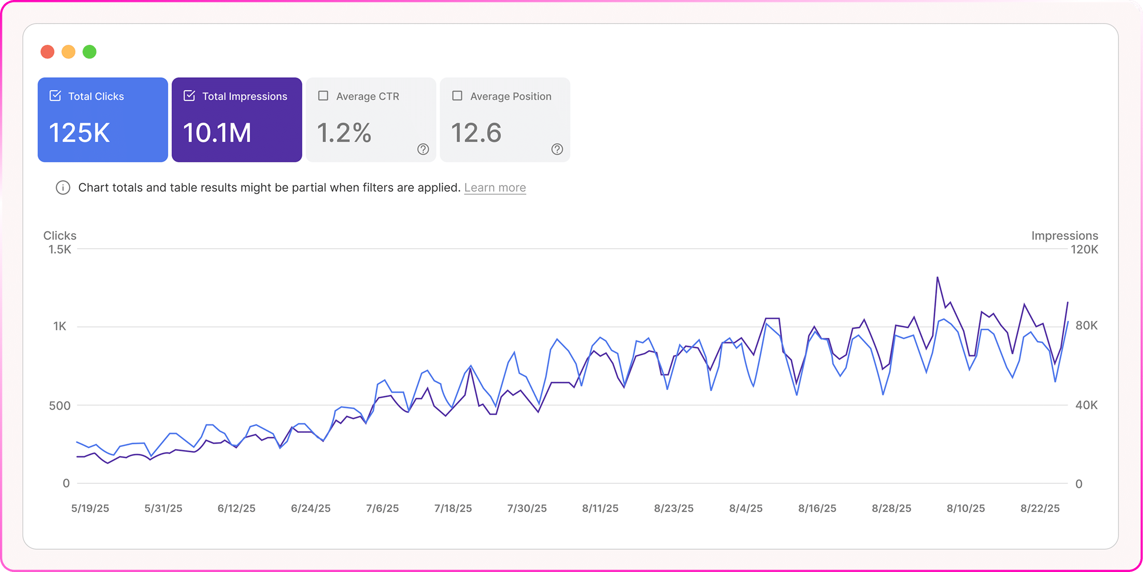Viewport: 1143px width, 572px height.
Task: Click the Average Position help question-mark icon
Action: pyautogui.click(x=557, y=149)
